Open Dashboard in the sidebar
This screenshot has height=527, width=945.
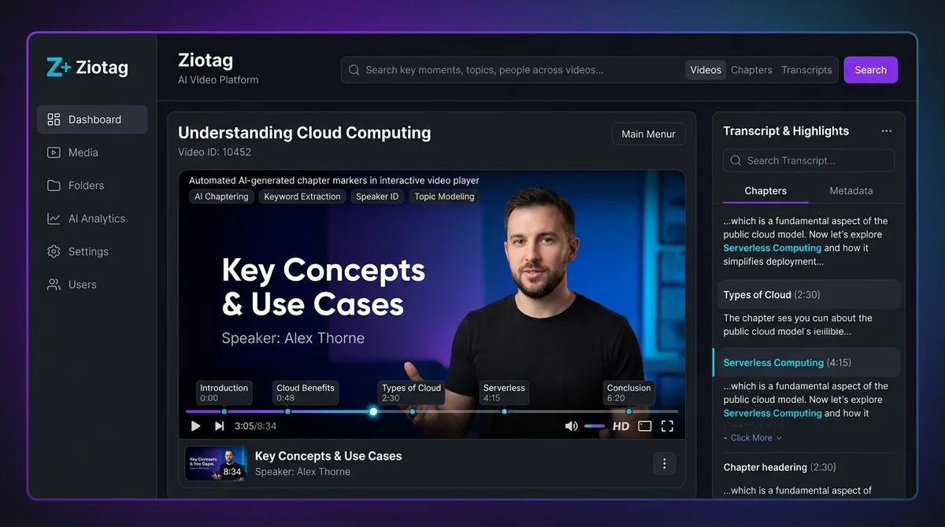(92, 120)
